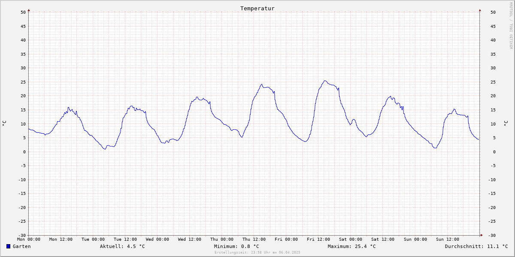Click the 'Tue 00:00' x-axis label

pyautogui.click(x=93, y=239)
